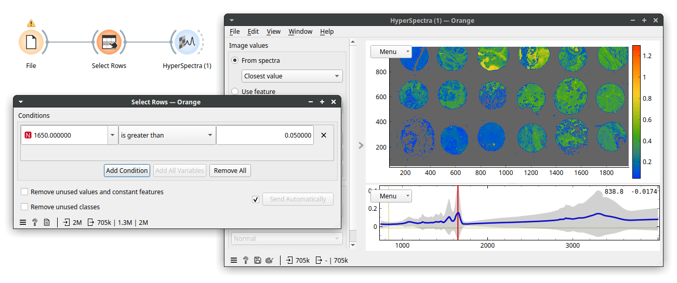
Task: Select the File widget node icon
Action: (31, 42)
